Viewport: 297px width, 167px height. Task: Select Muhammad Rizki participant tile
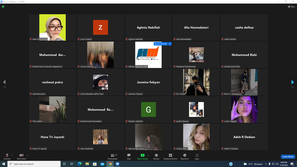click(244, 55)
